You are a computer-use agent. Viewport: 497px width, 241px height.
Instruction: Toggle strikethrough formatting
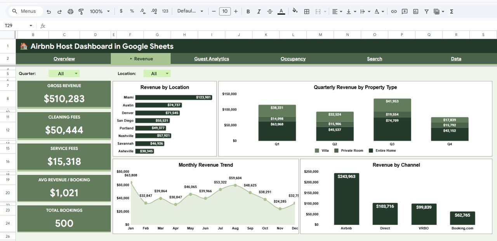pos(269,11)
